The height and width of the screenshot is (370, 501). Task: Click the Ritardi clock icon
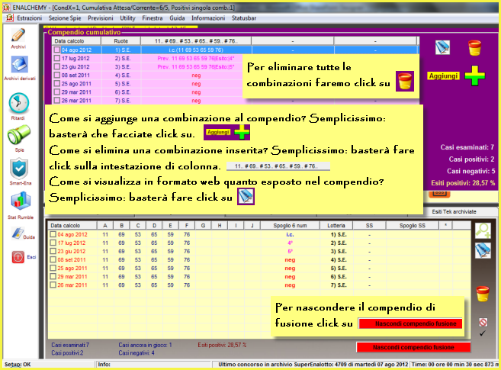coord(19,104)
